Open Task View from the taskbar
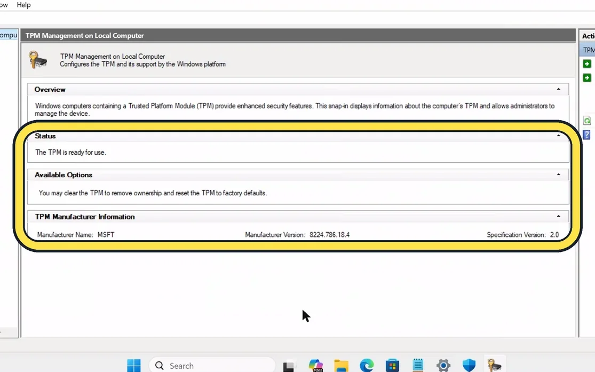This screenshot has height=372, width=595. (289, 366)
